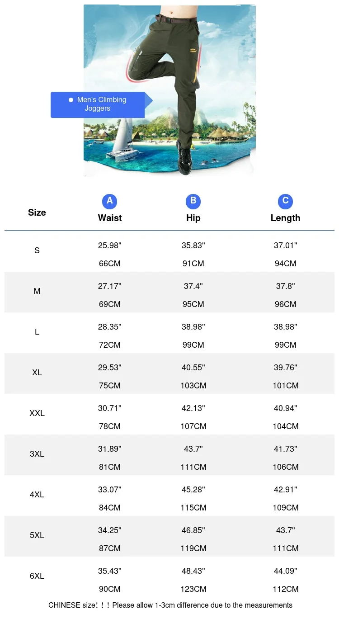Select the Hip column header
339x633 pixels.
(193, 218)
